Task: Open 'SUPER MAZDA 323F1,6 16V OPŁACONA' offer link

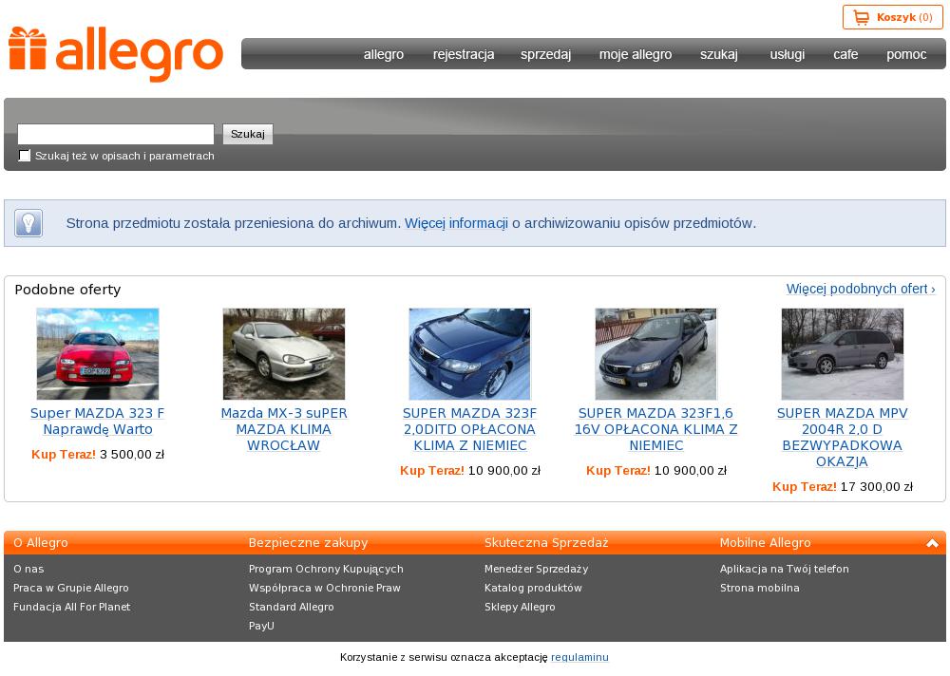Action: [656, 429]
